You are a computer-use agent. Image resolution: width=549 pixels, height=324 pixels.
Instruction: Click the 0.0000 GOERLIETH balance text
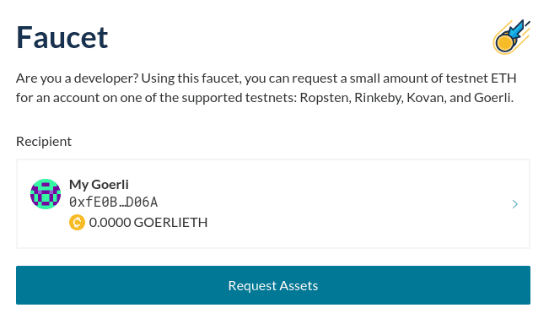click(148, 223)
